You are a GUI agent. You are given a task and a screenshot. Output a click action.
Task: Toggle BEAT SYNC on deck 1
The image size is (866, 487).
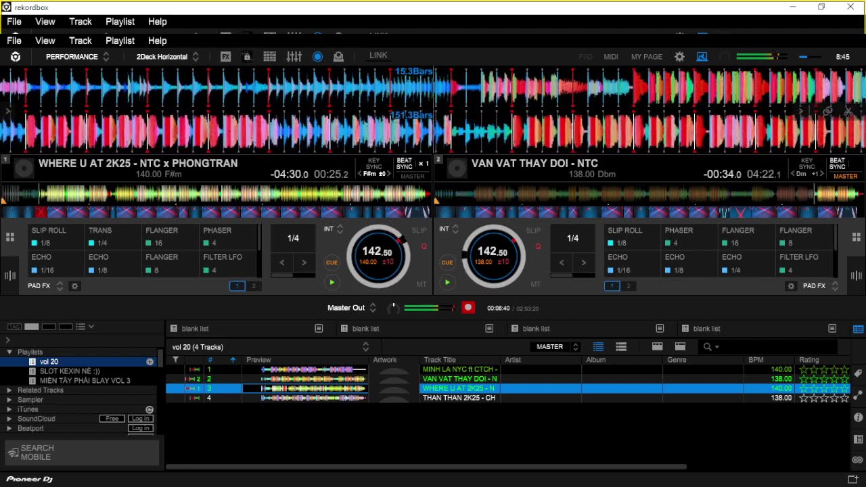[x=405, y=164]
